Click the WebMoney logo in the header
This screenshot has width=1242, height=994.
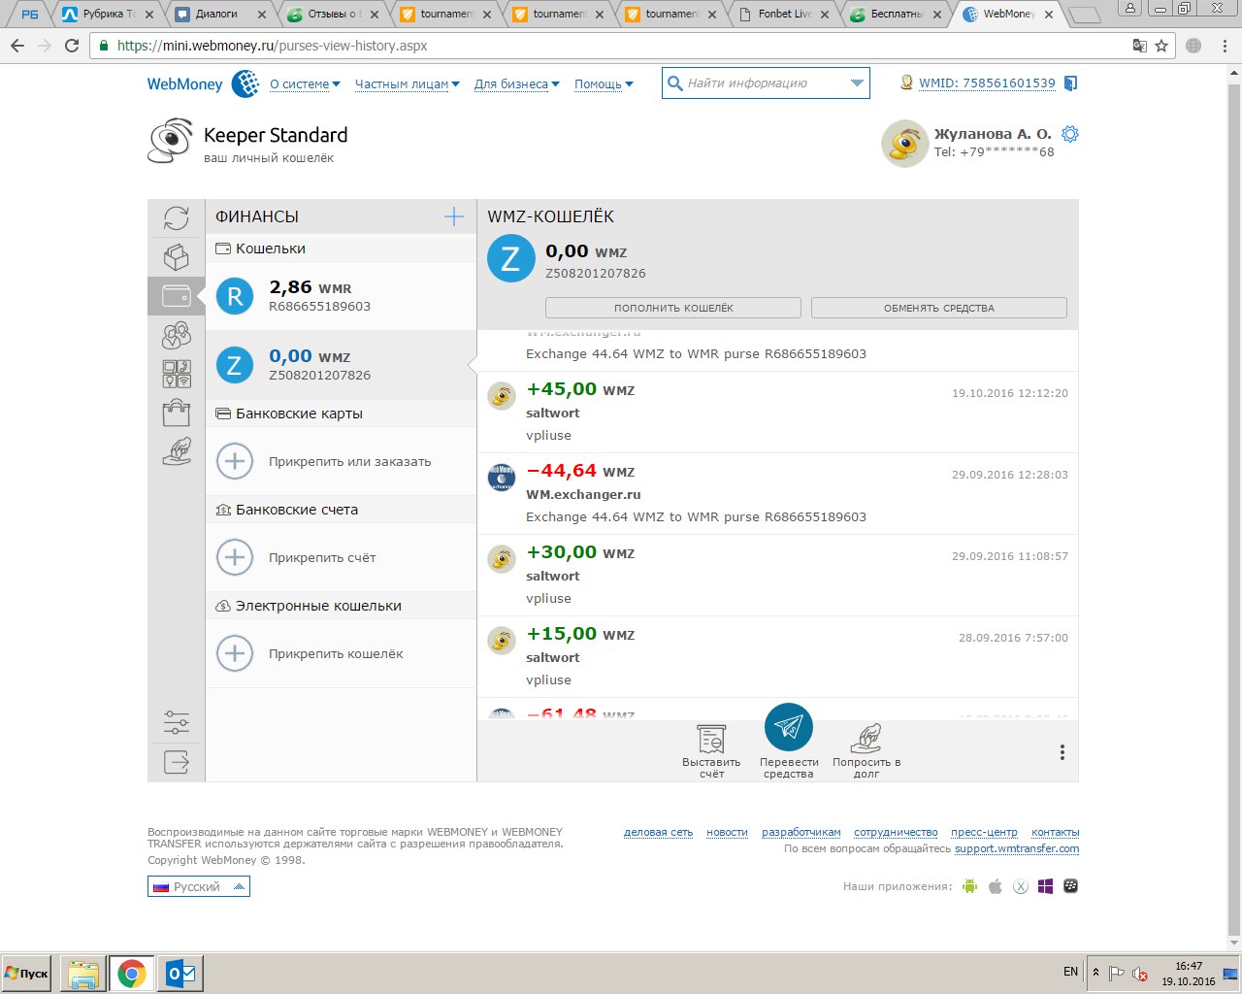[x=203, y=83]
